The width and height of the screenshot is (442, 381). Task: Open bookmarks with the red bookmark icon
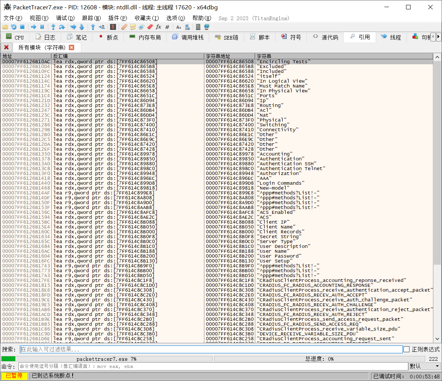coord(150,27)
